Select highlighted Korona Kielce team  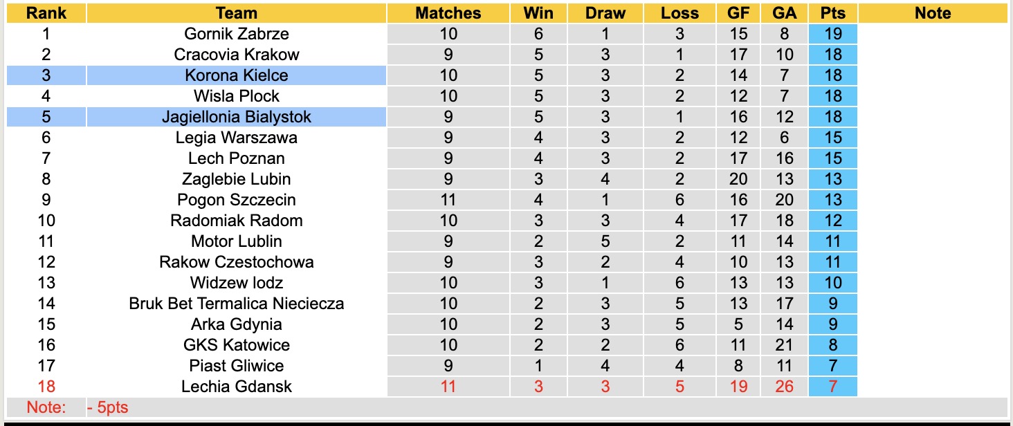(237, 75)
